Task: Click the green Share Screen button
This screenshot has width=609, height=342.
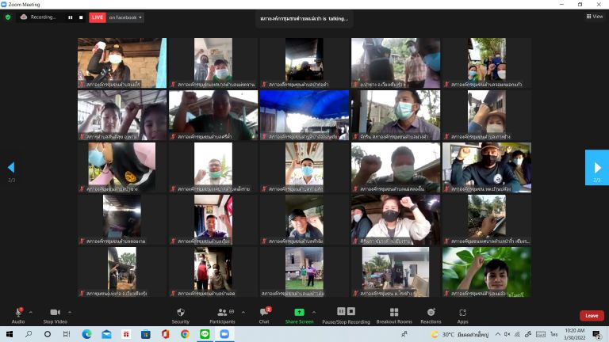Action: pyautogui.click(x=299, y=316)
